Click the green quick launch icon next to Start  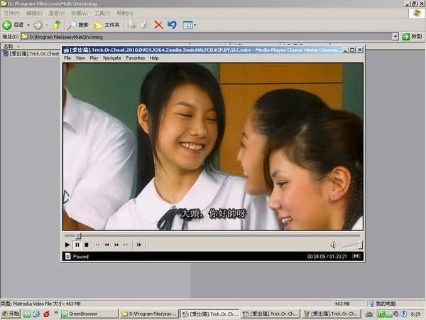(x=27, y=314)
